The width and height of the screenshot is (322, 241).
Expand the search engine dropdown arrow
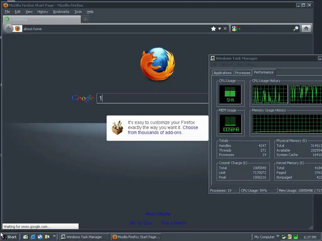(239, 29)
